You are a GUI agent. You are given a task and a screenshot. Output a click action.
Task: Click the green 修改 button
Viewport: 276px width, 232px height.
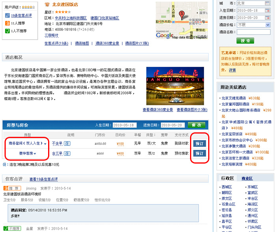point(196,125)
